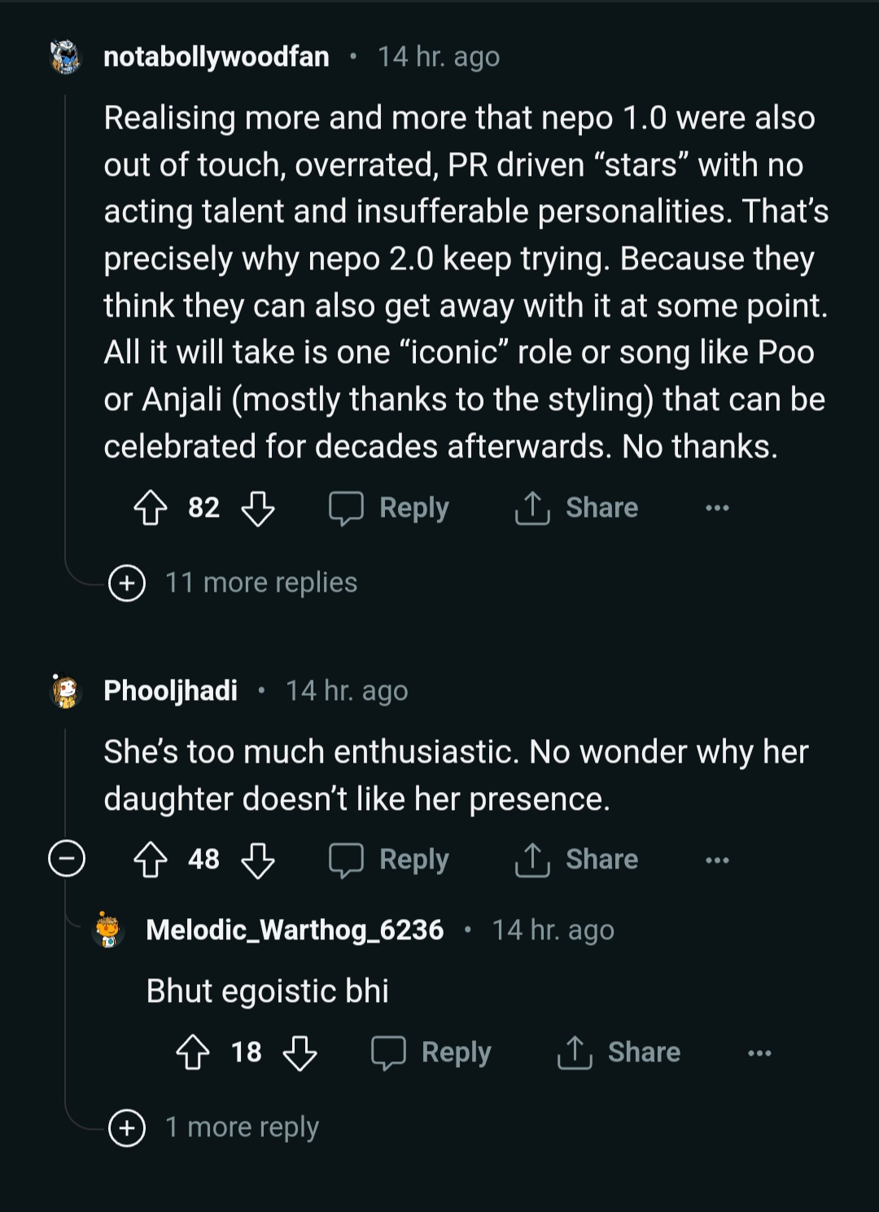Collapse Phooljhadi's comment thread

pos(67,859)
